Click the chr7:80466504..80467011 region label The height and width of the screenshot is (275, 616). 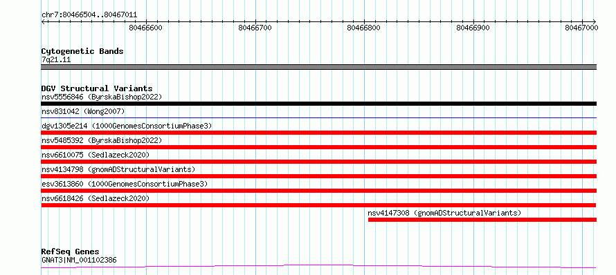[89, 15]
